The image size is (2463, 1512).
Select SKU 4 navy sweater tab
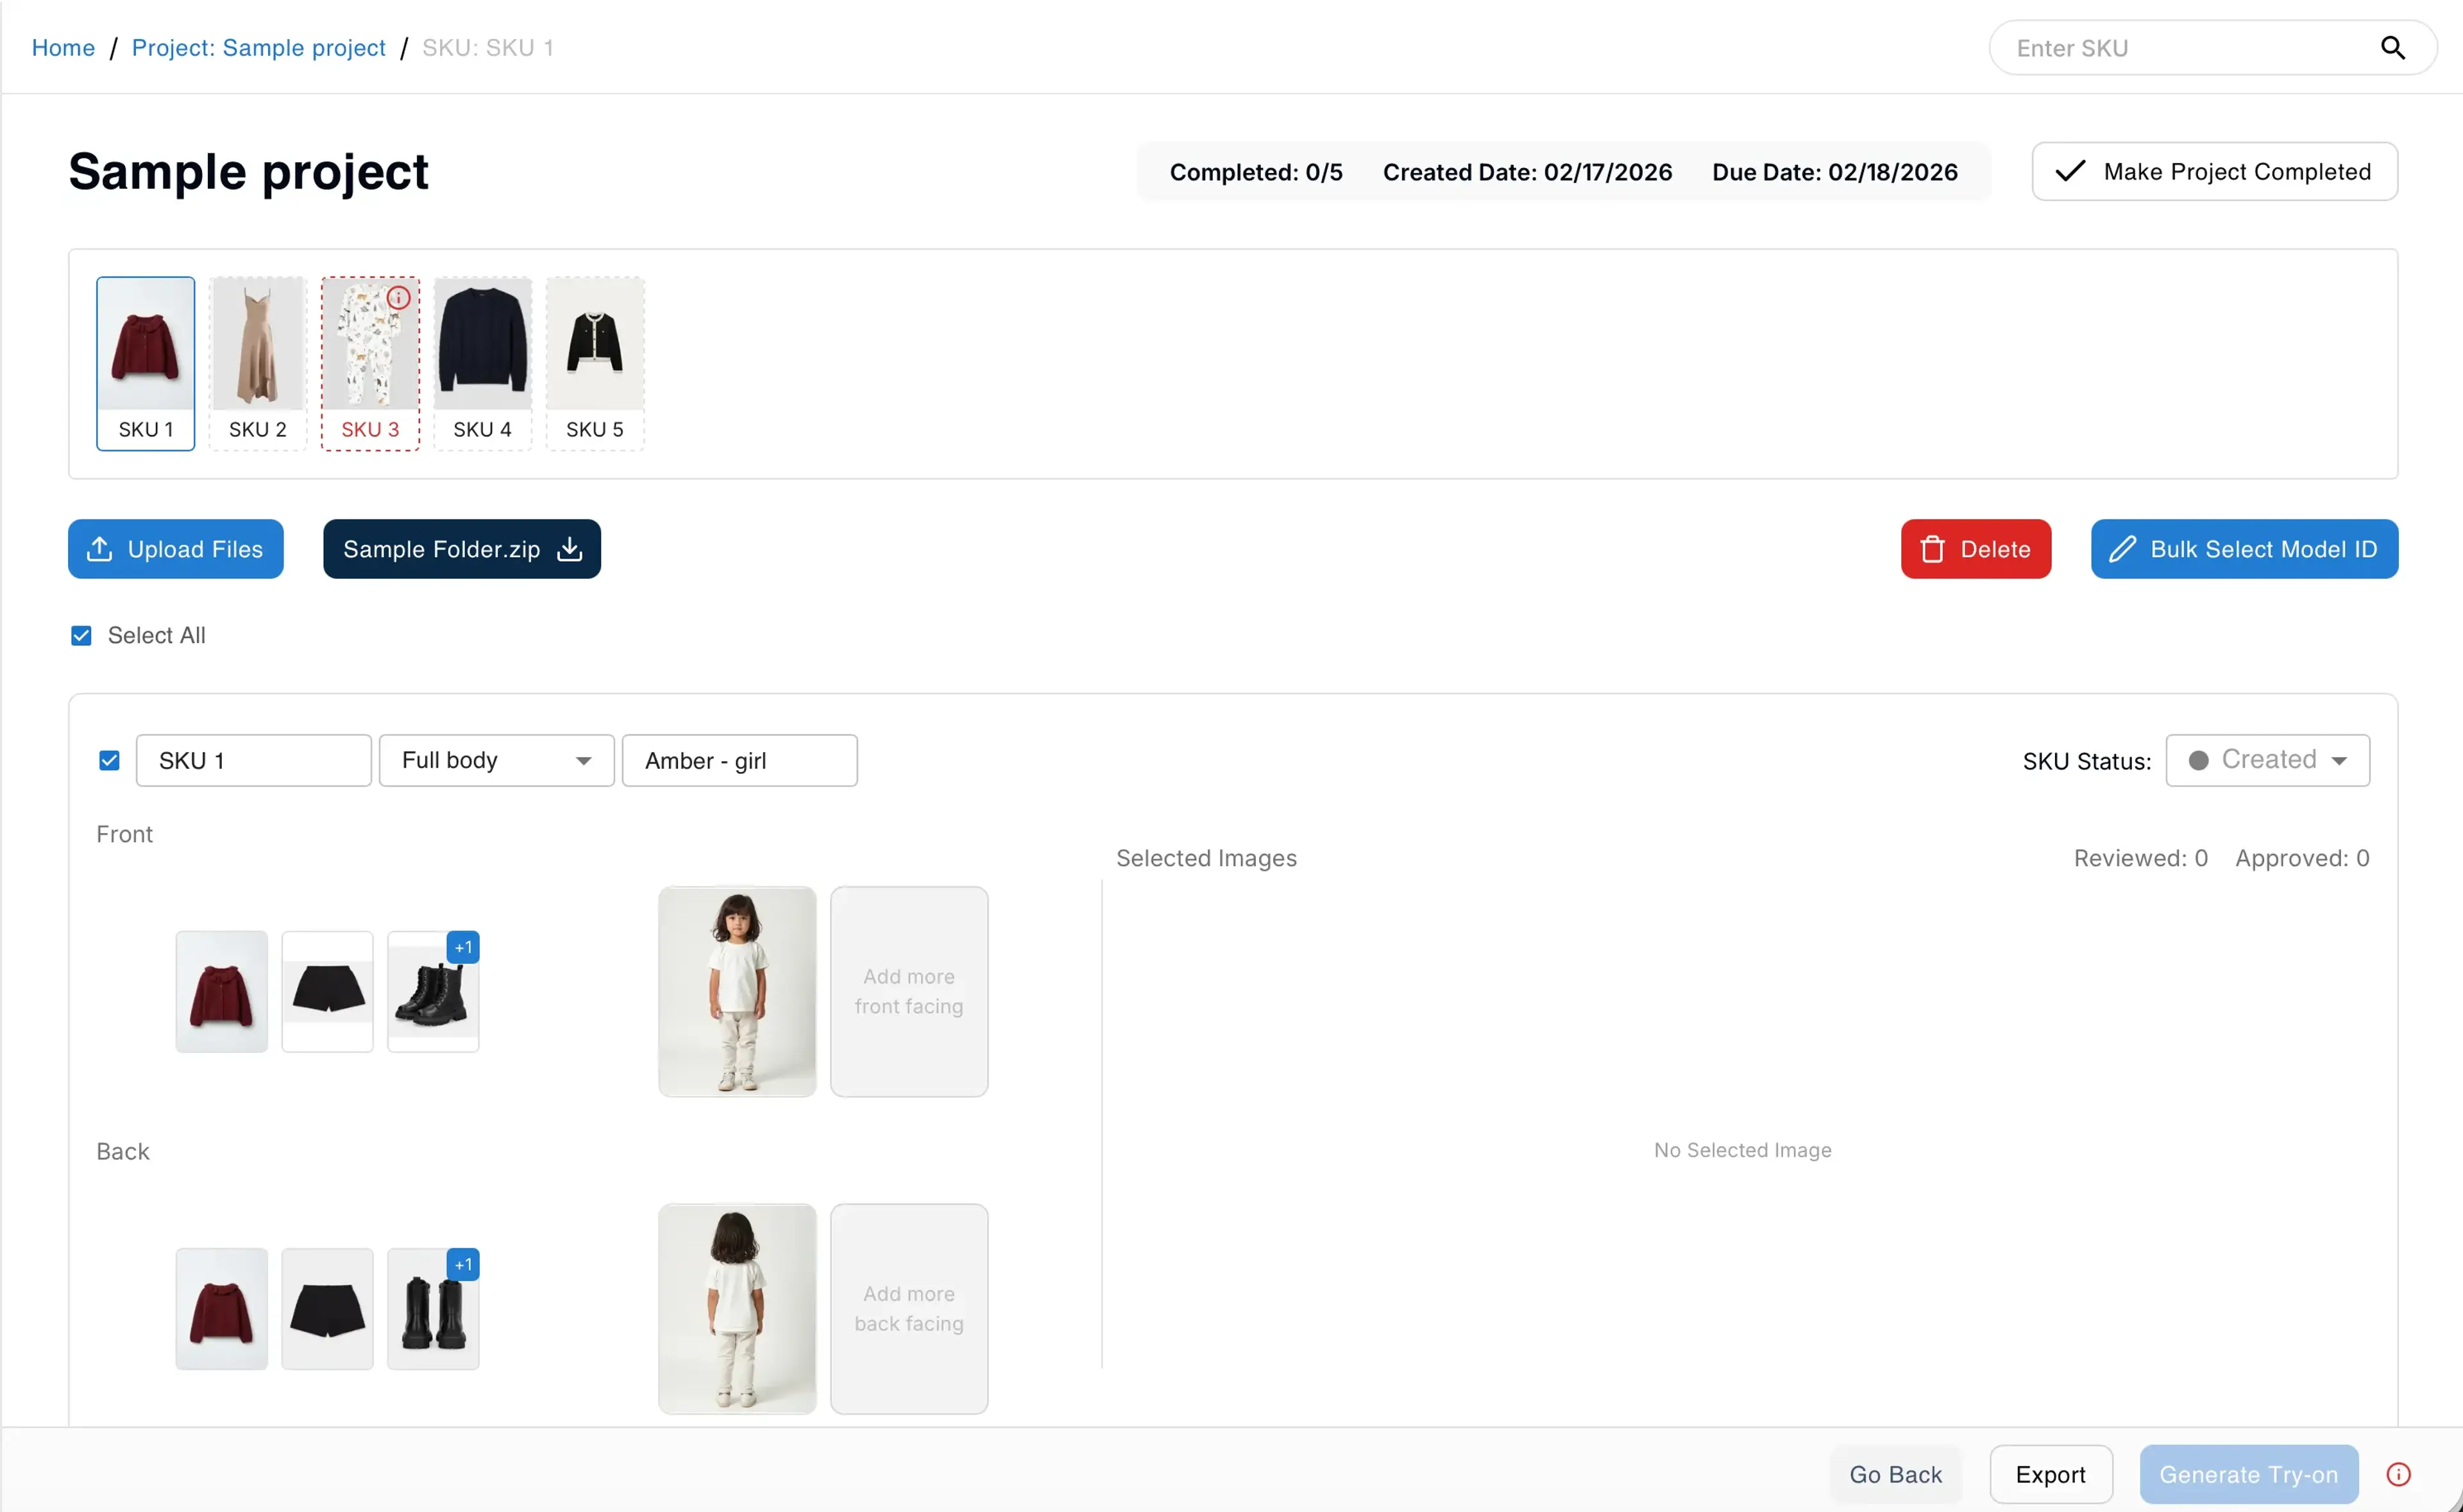coord(482,363)
